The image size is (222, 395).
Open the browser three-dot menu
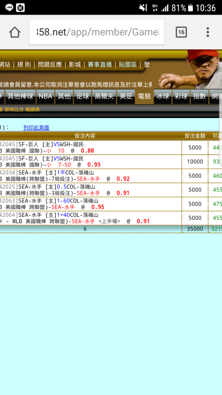[208, 32]
